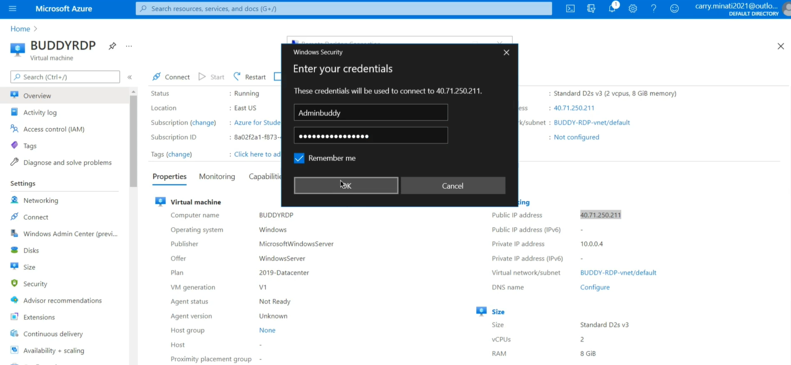Open the feedback smiley icon
This screenshot has width=791, height=365.
coord(674,9)
